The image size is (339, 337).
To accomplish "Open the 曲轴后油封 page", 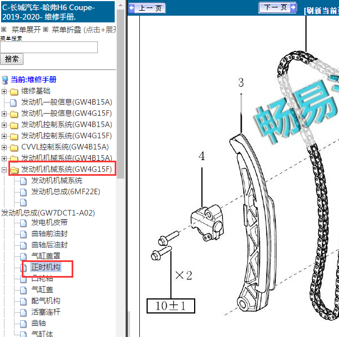I will [x=50, y=245].
